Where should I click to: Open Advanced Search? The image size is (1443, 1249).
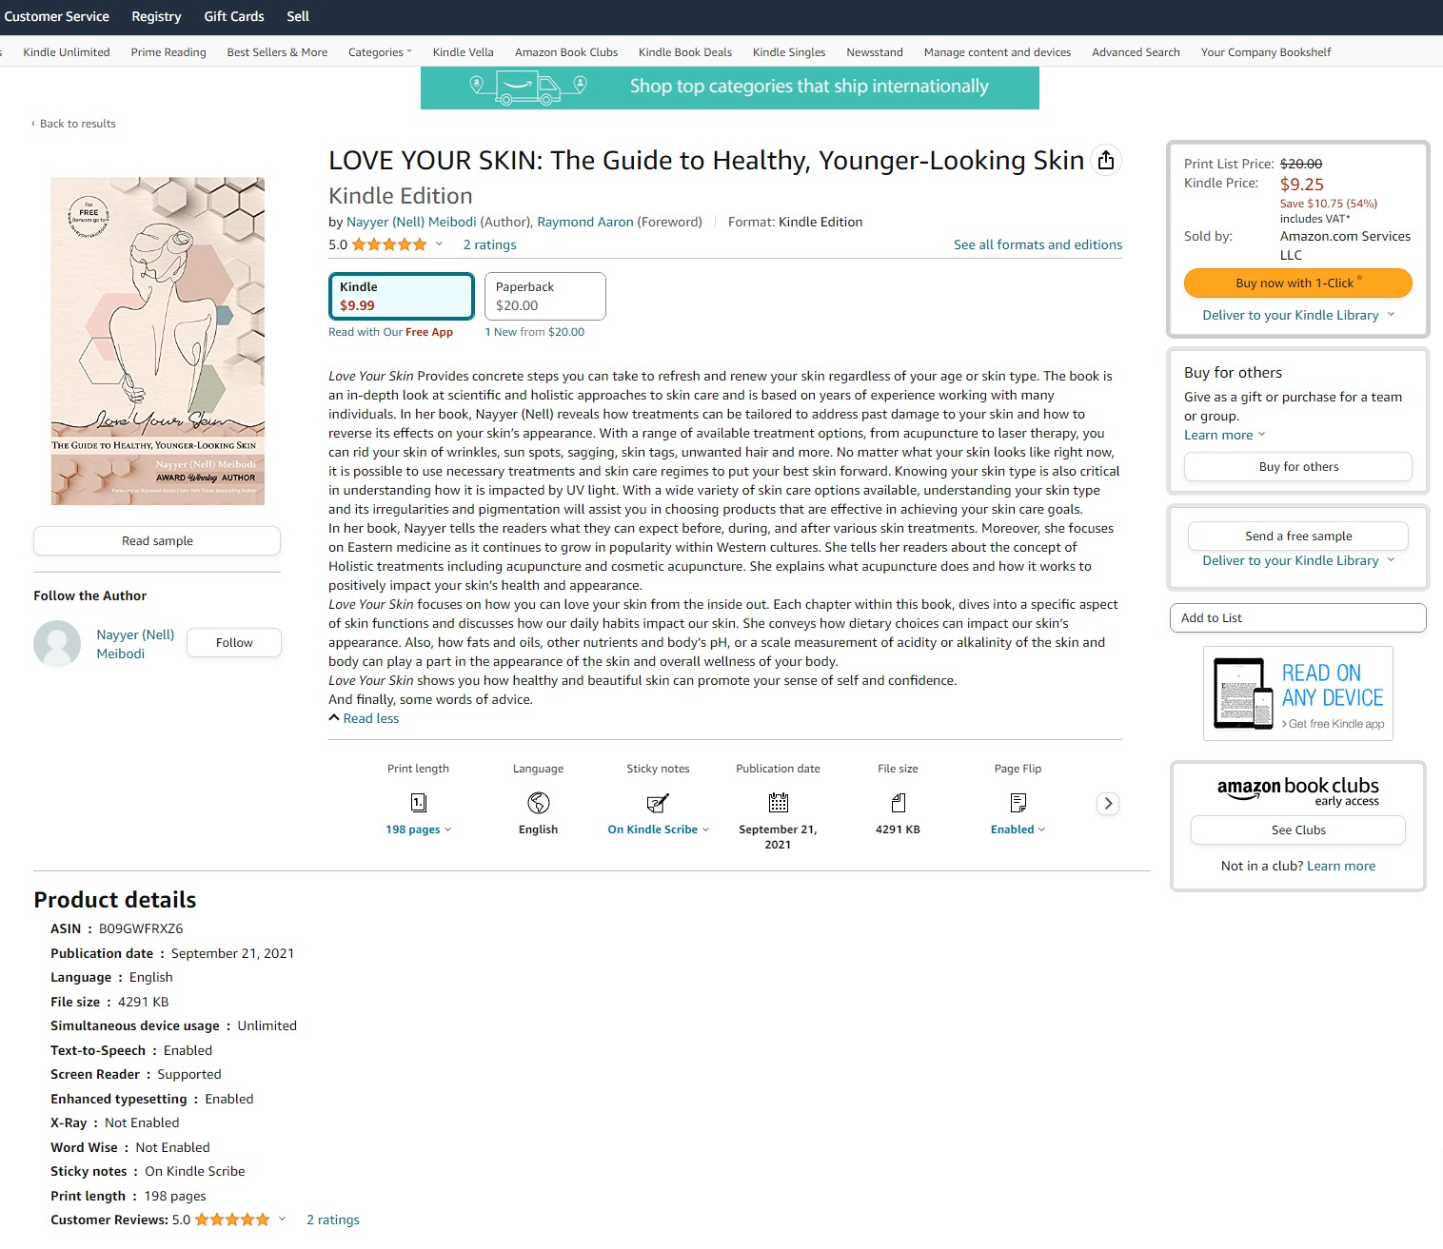pyautogui.click(x=1136, y=52)
